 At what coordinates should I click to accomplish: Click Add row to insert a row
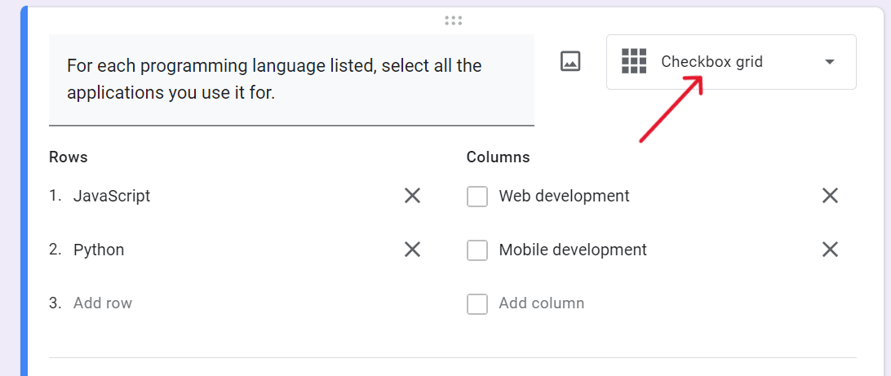[x=103, y=303]
